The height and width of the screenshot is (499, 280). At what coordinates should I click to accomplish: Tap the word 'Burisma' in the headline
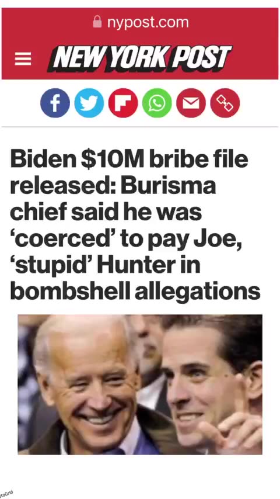[168, 186]
